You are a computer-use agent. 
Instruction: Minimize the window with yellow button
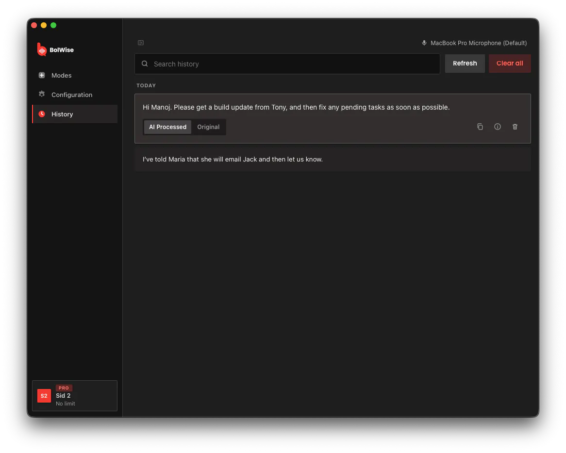(44, 25)
